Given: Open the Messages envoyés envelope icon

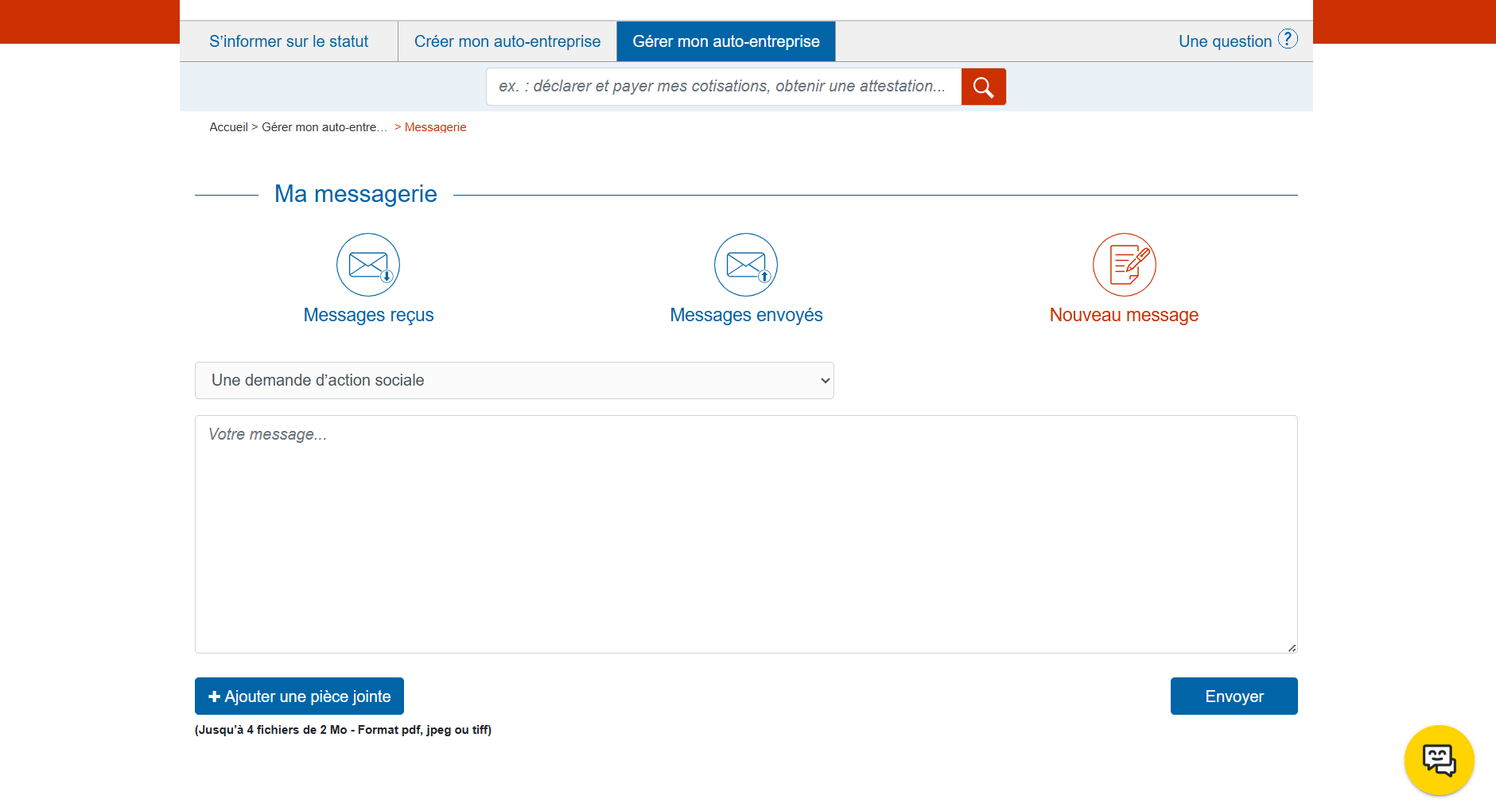Looking at the screenshot, I should tap(746, 265).
